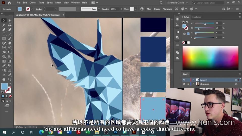Open the stroke weight dropdown

(56, 9)
